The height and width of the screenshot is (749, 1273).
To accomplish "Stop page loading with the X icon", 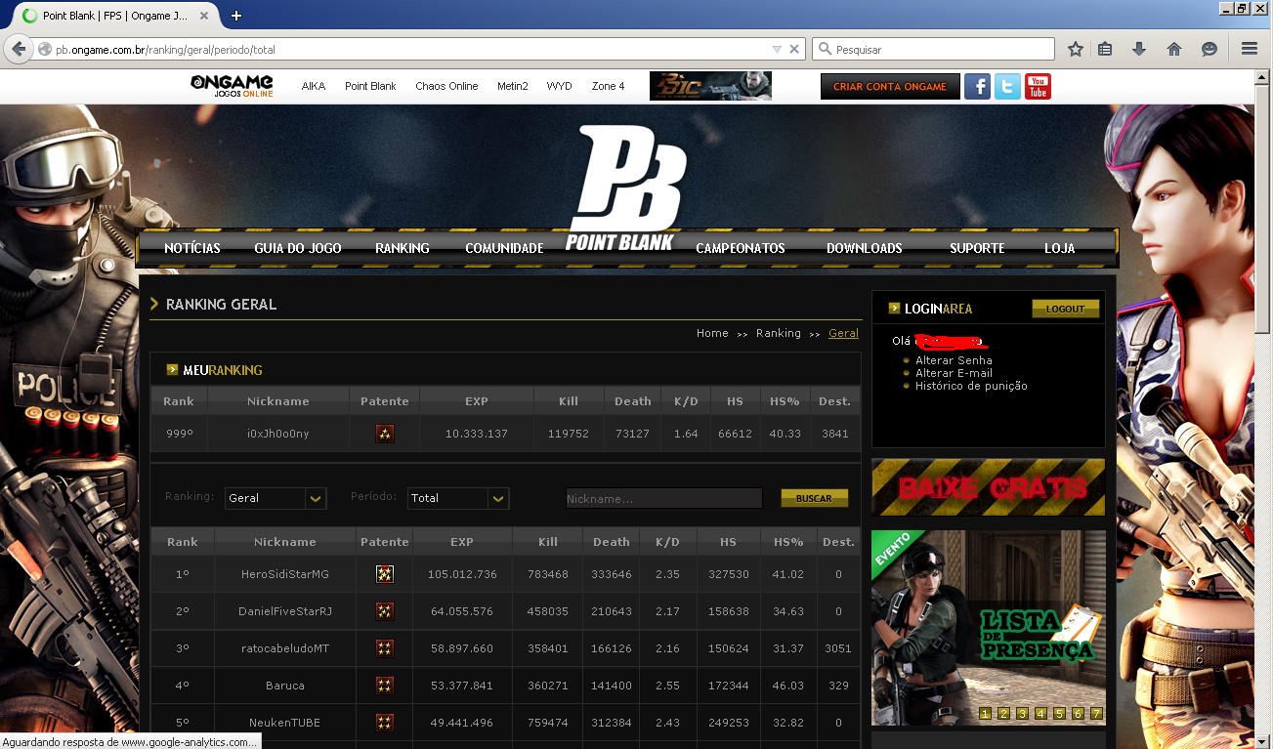I will pos(794,49).
